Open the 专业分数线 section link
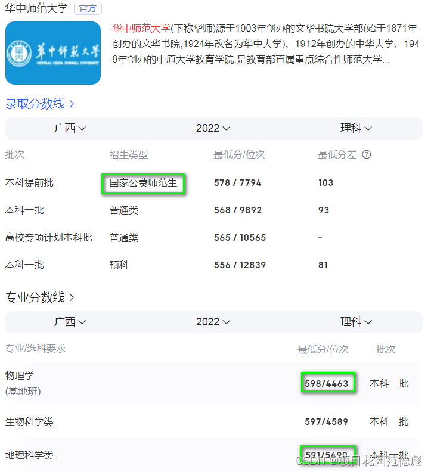This screenshot has width=431, height=472. (x=39, y=297)
